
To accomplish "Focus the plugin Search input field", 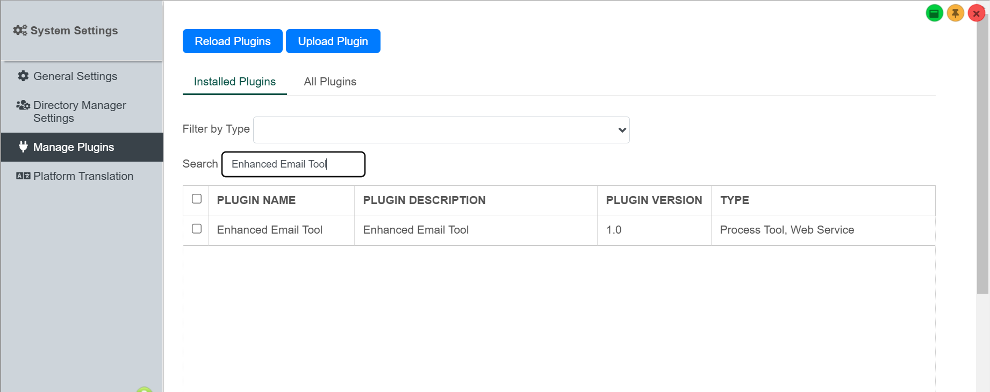I will pyautogui.click(x=293, y=164).
